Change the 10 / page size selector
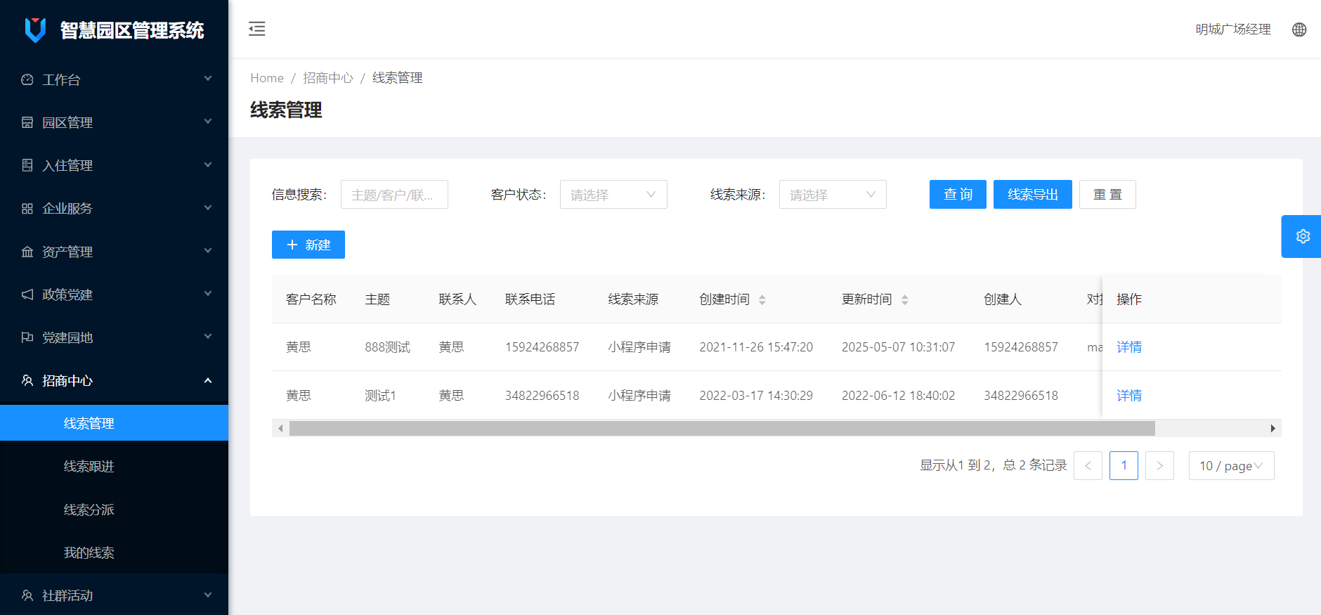The width and height of the screenshot is (1321, 615). 1231,465
